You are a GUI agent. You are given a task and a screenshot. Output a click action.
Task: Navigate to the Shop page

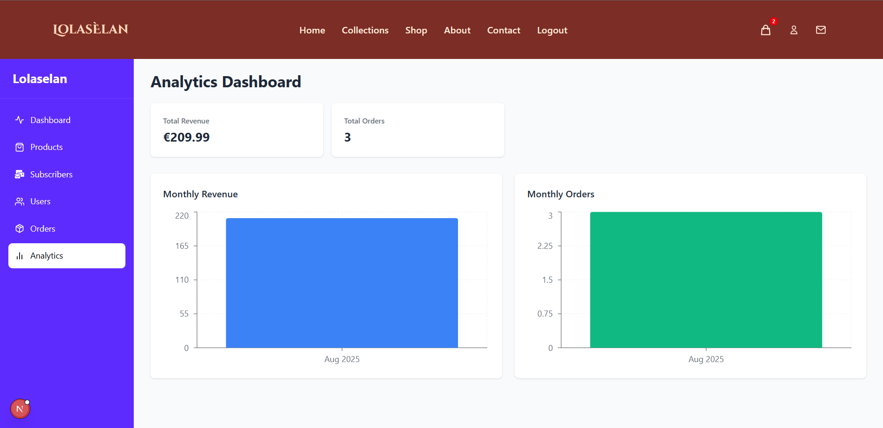coord(416,30)
